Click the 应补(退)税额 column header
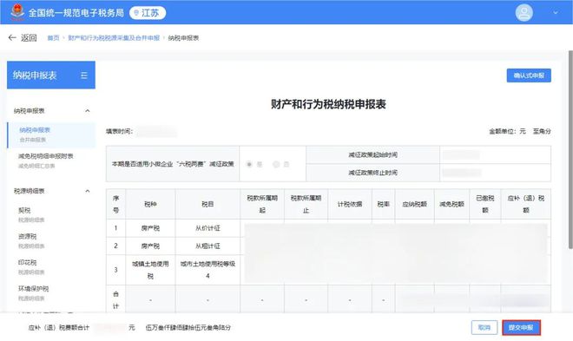 pyautogui.click(x=526, y=204)
